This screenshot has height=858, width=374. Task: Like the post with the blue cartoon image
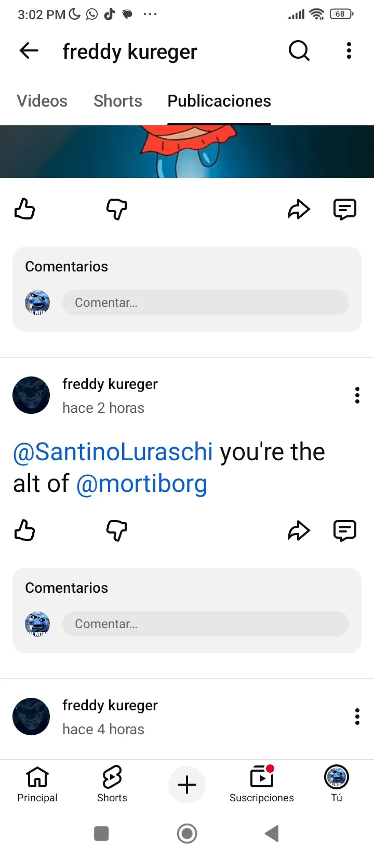coord(24,209)
